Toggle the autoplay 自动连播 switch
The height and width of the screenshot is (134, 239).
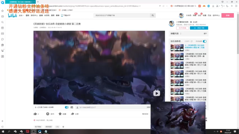pyautogui.click(x=205, y=41)
